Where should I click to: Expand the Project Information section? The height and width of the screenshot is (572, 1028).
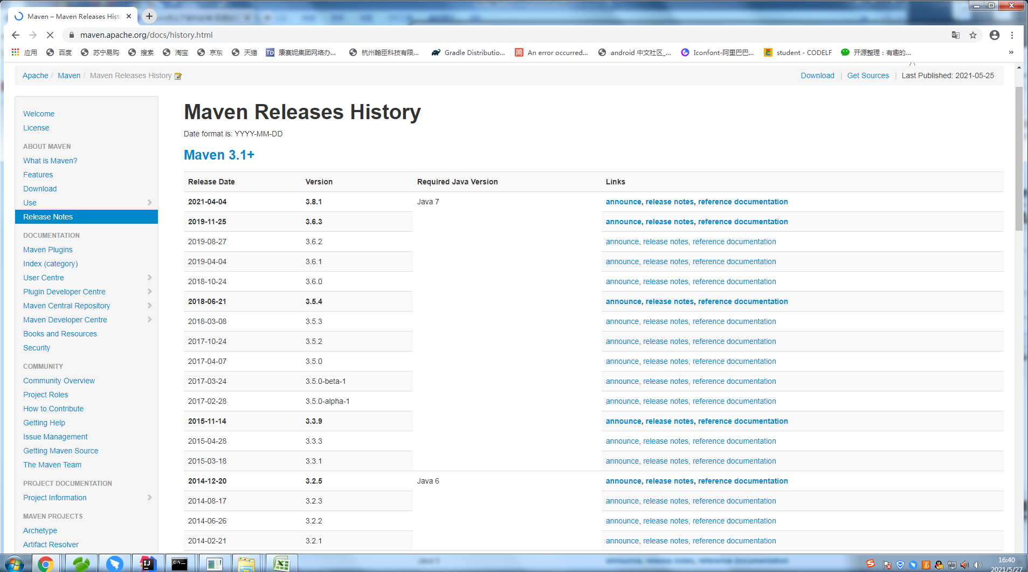point(149,497)
